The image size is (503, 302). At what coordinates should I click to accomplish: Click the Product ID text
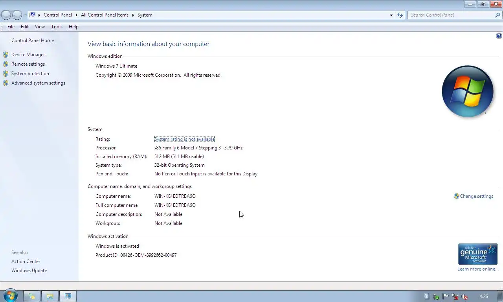(136, 255)
